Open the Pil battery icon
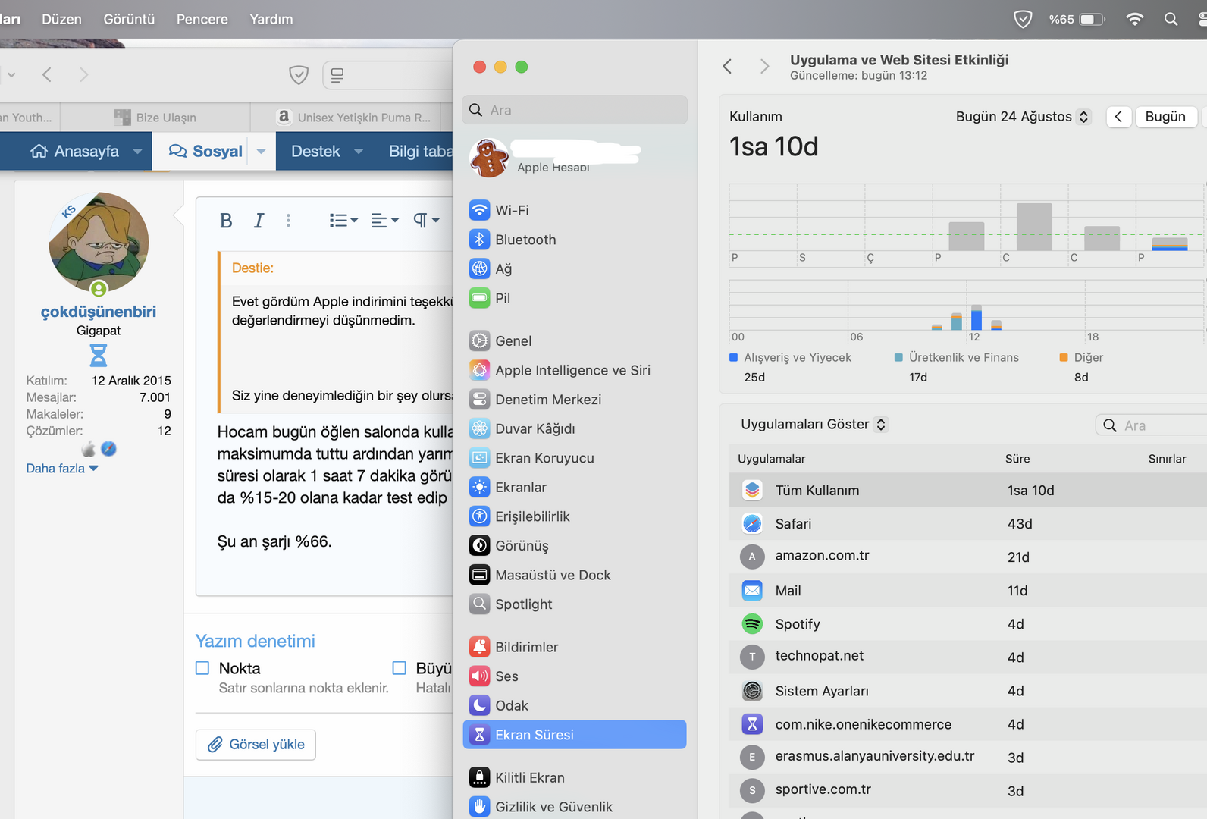The height and width of the screenshot is (819, 1207). coord(479,298)
